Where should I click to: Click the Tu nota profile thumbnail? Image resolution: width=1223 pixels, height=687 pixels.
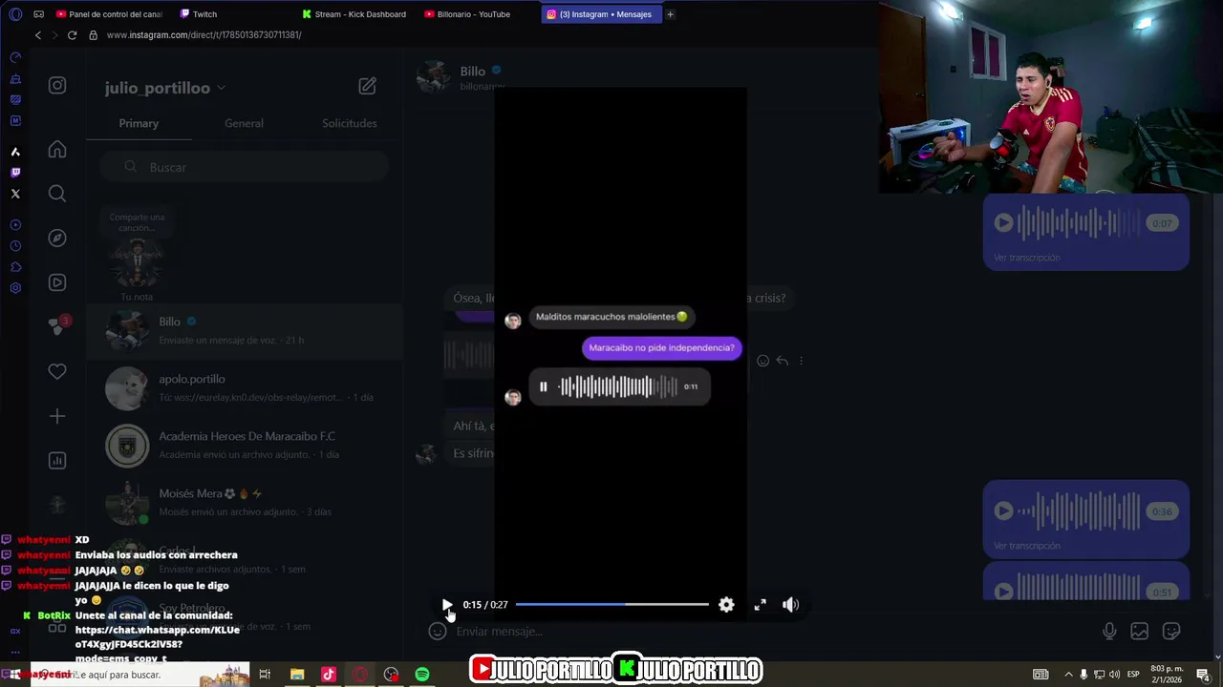pyautogui.click(x=137, y=260)
